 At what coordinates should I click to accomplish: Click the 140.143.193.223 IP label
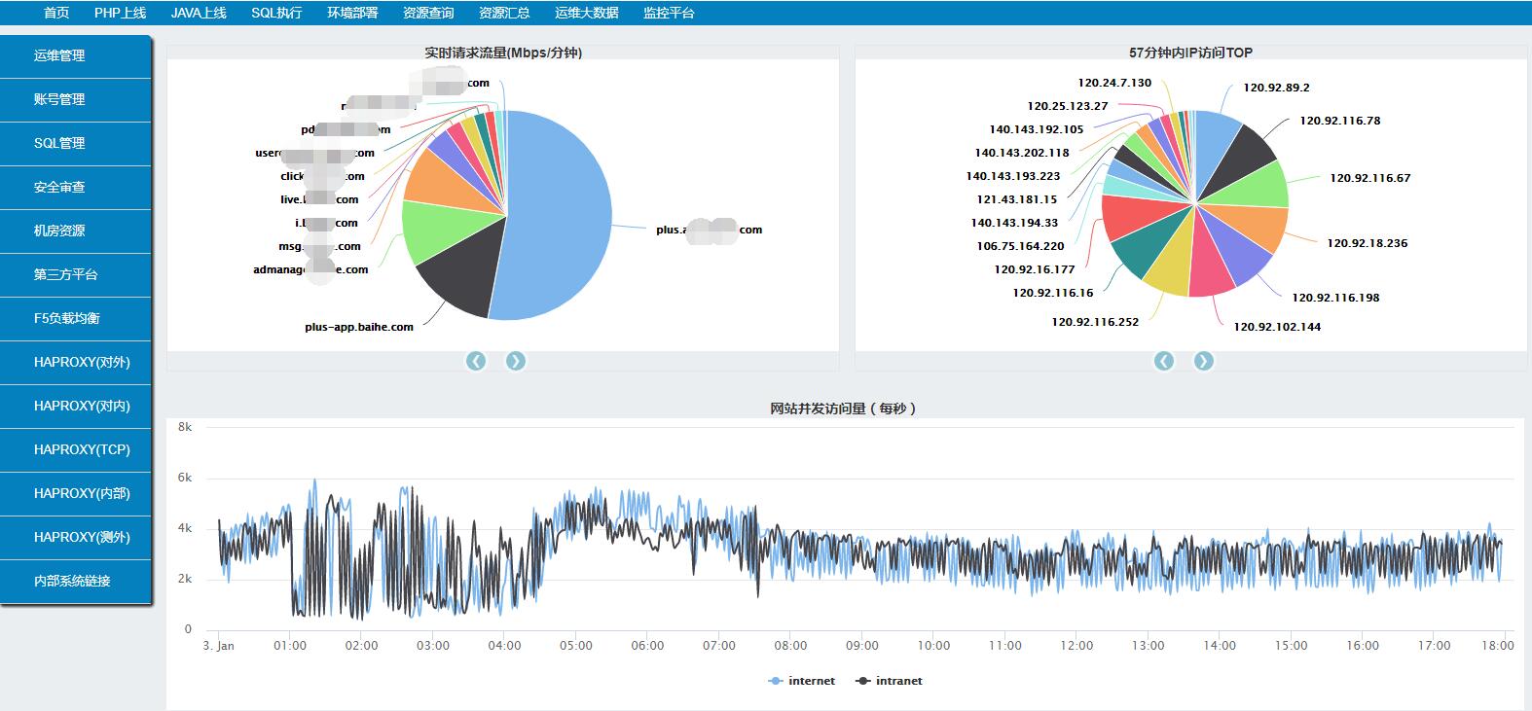pos(1013,177)
